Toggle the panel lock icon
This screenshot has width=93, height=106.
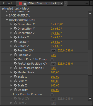coord(24,3)
